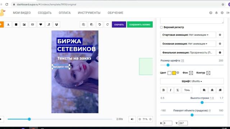The image size is (230, 129).
Task: Open the Финальная анимация dropdown
Action: tap(188, 53)
